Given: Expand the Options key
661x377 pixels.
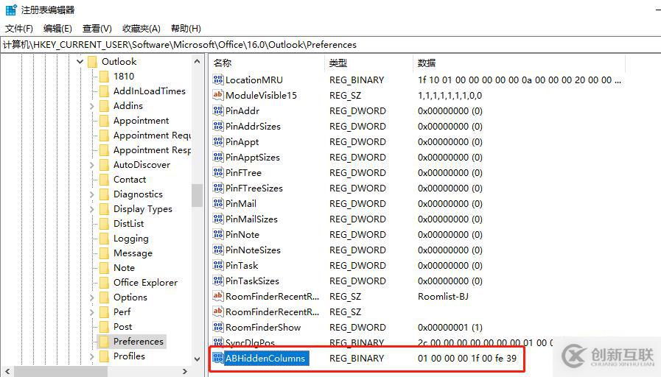Looking at the screenshot, I should 92,297.
